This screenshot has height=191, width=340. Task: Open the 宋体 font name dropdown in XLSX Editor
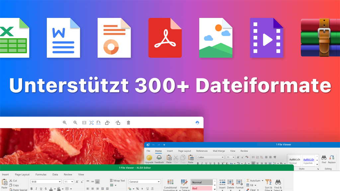[60, 182]
